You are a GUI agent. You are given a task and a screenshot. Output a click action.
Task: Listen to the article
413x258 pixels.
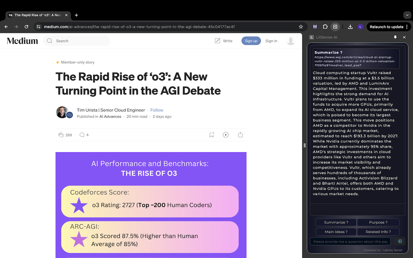click(x=226, y=135)
